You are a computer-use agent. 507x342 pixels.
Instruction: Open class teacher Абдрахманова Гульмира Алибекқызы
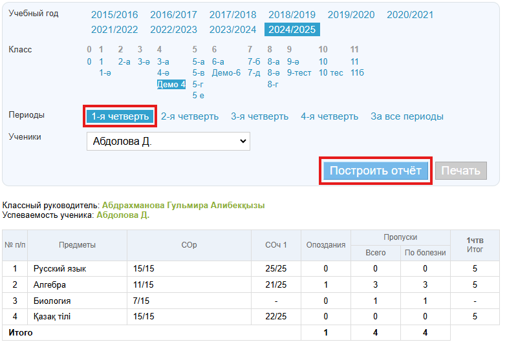(183, 205)
